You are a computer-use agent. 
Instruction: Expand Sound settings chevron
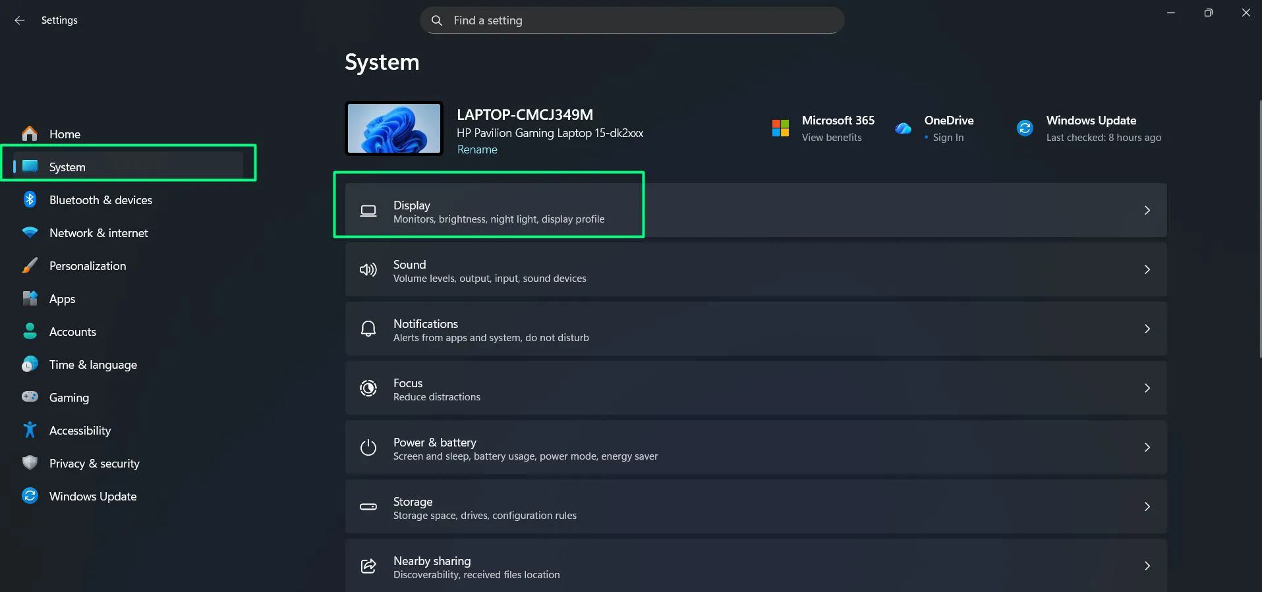click(x=1147, y=270)
